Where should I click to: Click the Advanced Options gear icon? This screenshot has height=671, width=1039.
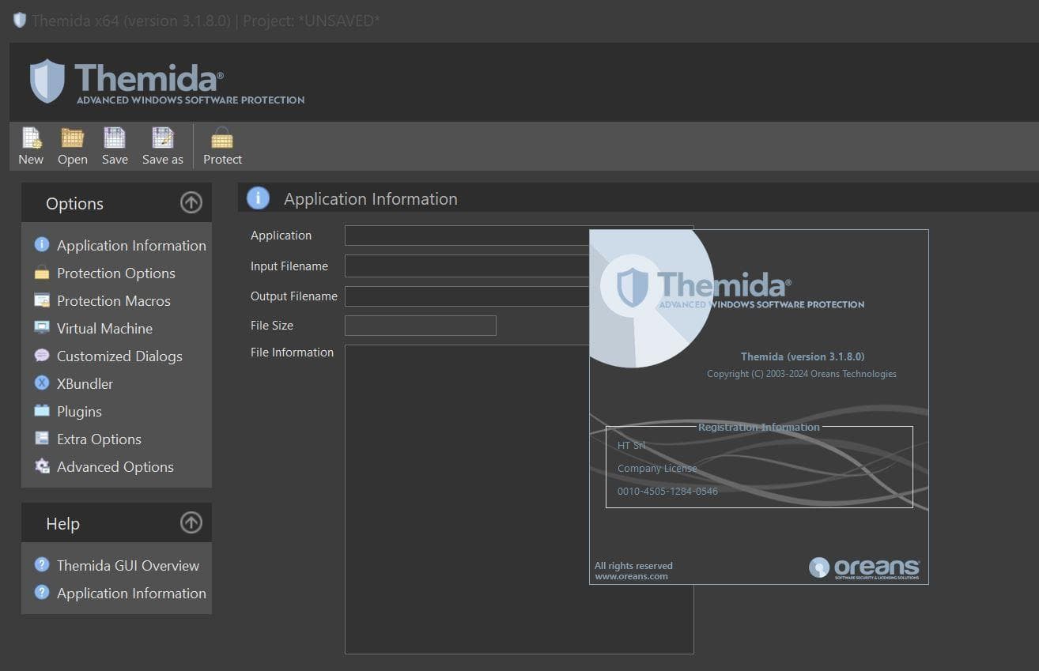coord(42,466)
